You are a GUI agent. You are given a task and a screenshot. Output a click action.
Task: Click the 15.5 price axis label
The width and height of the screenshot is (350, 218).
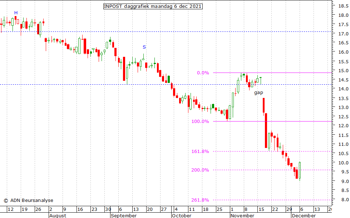click(x=343, y=61)
